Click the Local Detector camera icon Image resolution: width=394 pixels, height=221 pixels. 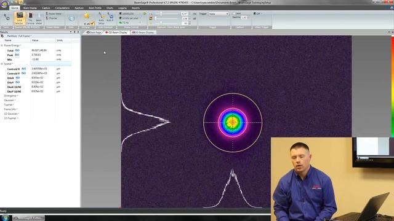(20, 18)
